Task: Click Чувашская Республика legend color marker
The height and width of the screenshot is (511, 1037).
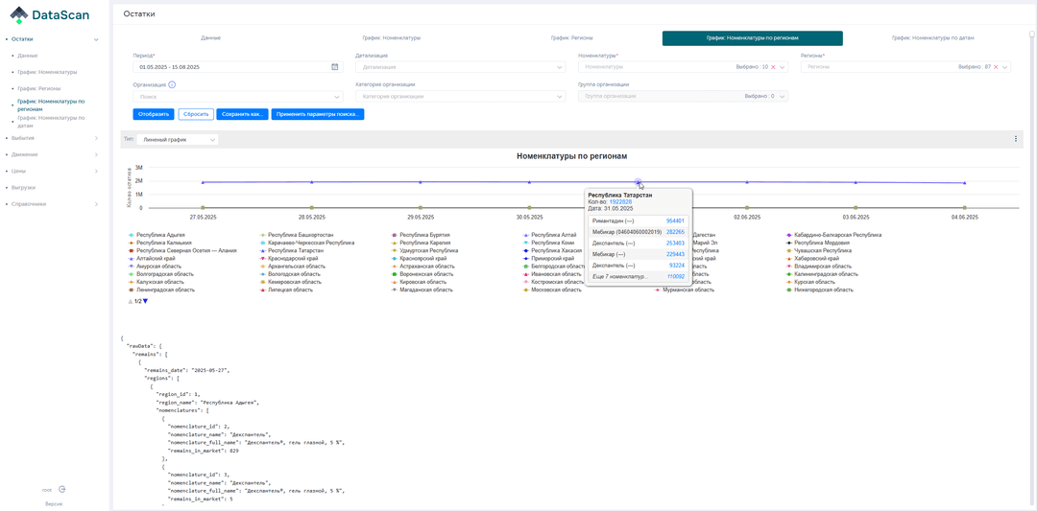Action: click(790, 250)
